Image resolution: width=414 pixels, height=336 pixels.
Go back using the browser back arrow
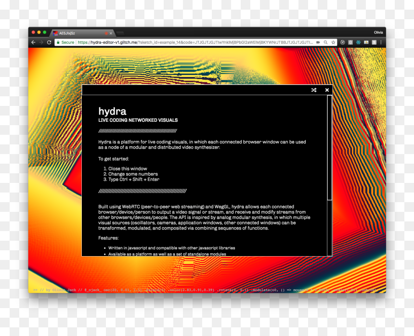coord(33,42)
